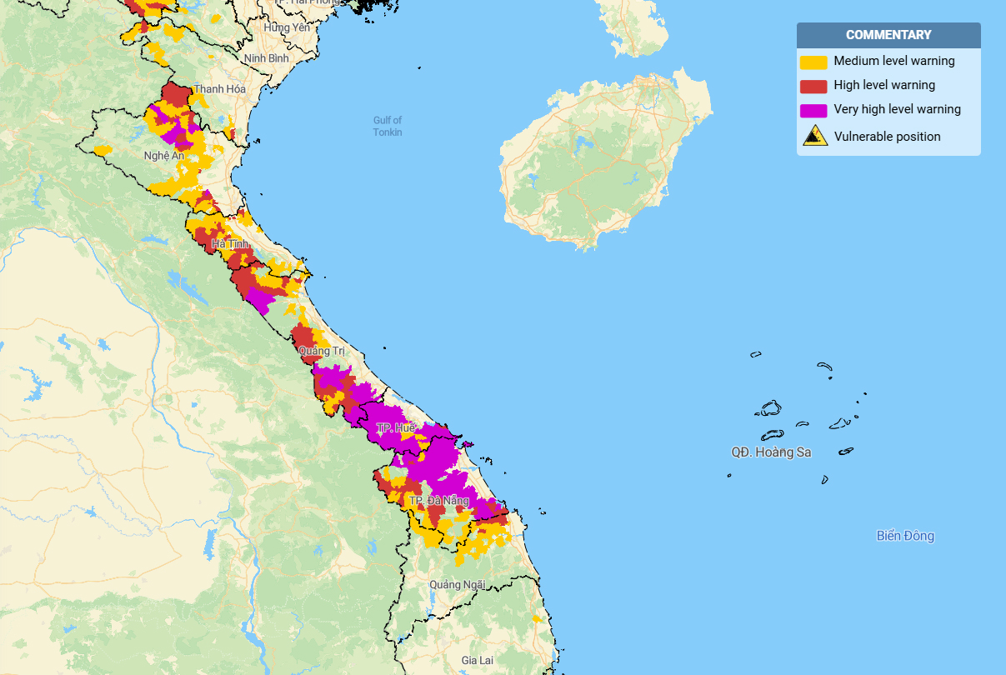This screenshot has height=675, width=1006.
Task: Click the Vulnerable position landslide warning icon
Action: pos(814,136)
